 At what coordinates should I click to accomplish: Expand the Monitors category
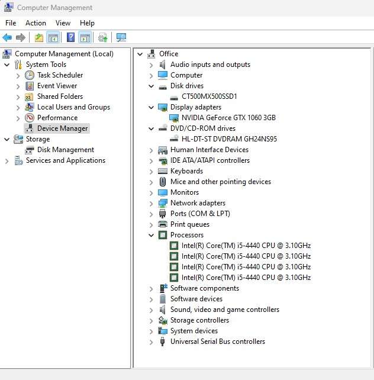pos(151,193)
